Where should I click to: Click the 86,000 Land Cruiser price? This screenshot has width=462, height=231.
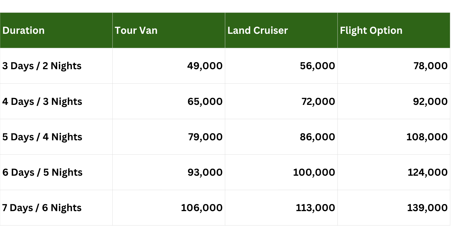coord(317,137)
